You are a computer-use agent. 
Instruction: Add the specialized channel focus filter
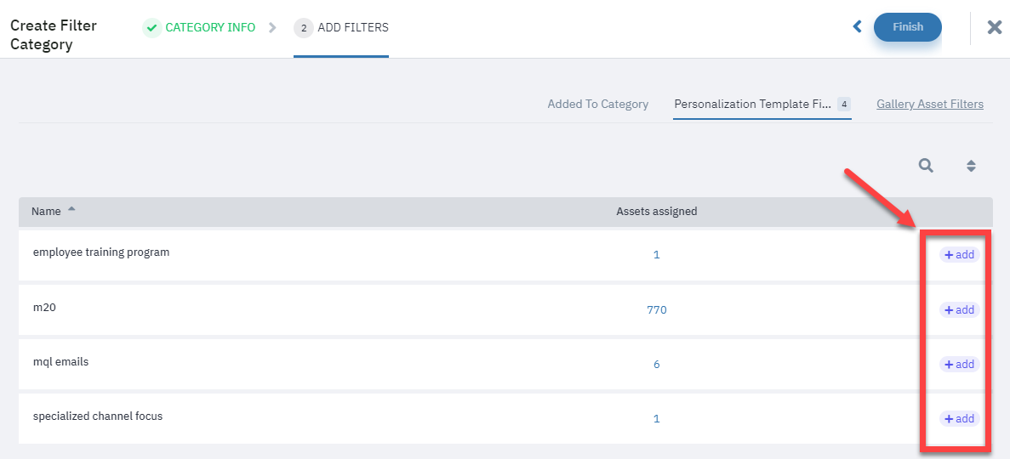(x=959, y=419)
